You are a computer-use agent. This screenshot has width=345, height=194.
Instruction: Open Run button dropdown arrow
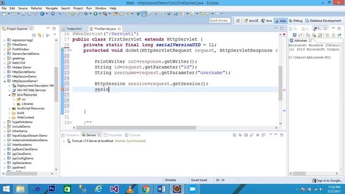click(x=100, y=14)
